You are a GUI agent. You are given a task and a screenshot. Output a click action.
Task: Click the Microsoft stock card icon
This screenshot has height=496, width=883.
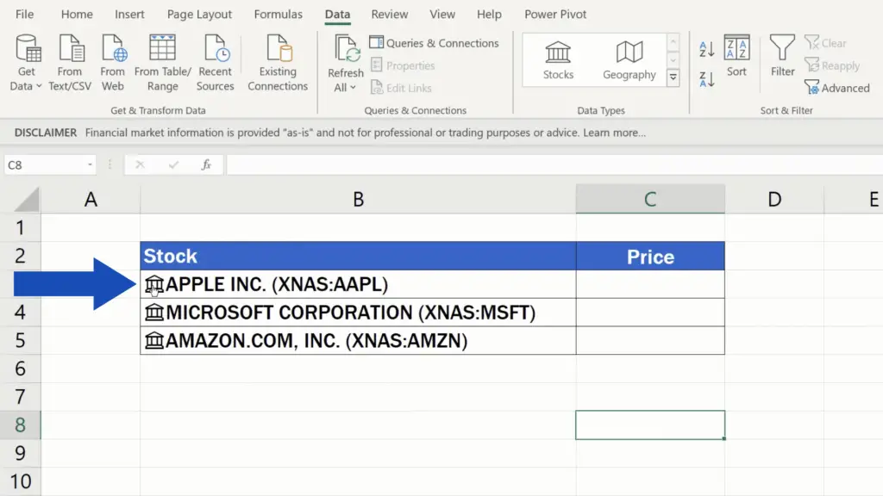153,312
